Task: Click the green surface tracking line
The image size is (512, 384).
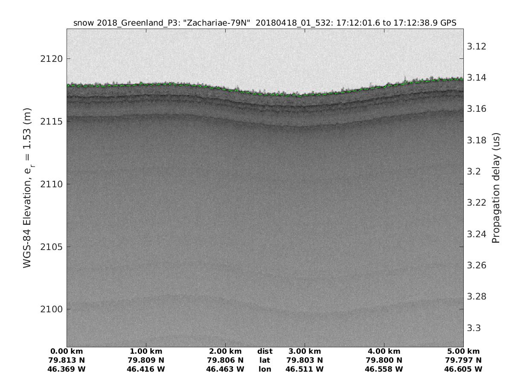Action: click(265, 93)
